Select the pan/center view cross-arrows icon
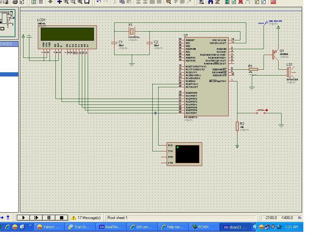Image resolution: width=334 pixels, height=250 pixels. click(59, 2)
